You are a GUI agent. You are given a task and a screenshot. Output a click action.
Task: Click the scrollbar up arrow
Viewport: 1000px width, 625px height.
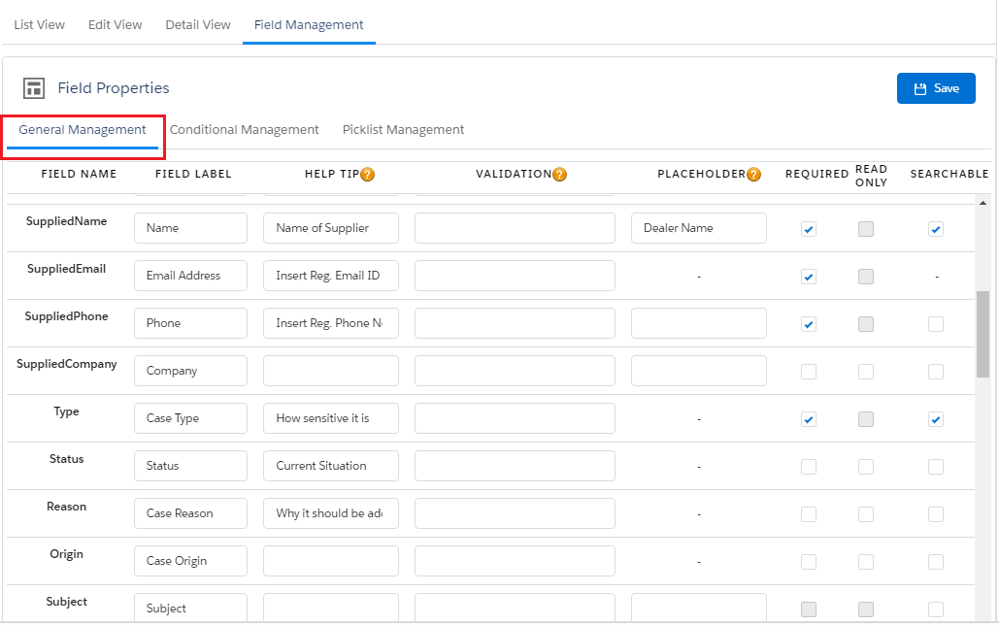coord(983,204)
